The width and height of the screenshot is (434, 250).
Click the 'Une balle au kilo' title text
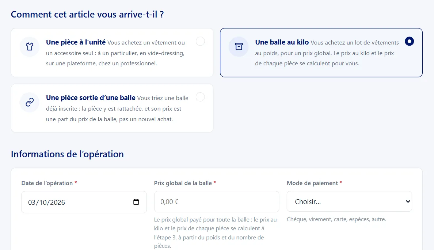282,42
